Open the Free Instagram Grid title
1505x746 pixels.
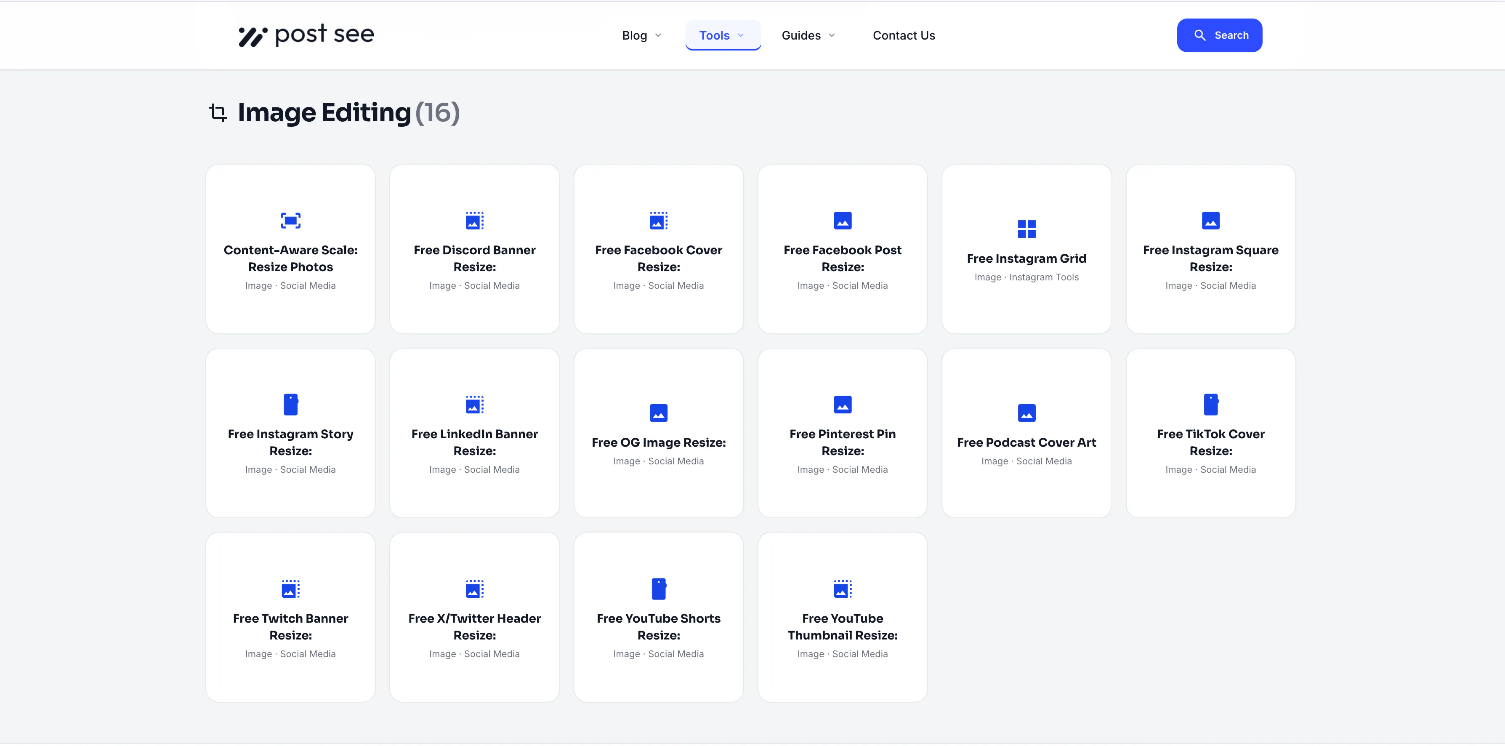tap(1026, 258)
